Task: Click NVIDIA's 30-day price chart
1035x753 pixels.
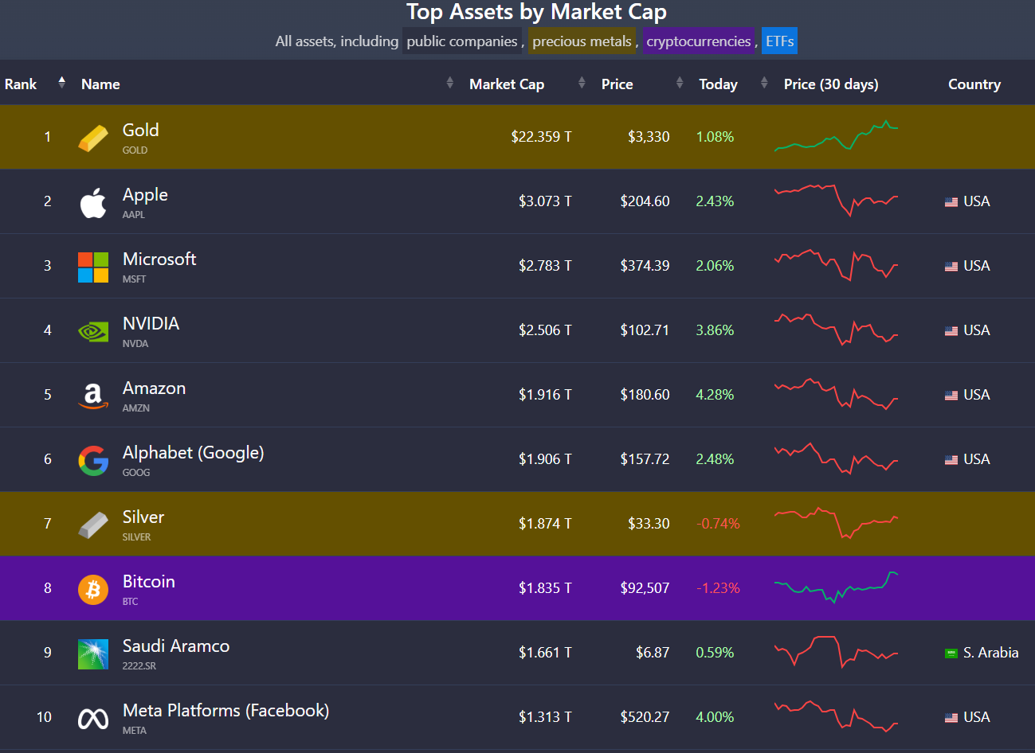Action: (x=836, y=330)
